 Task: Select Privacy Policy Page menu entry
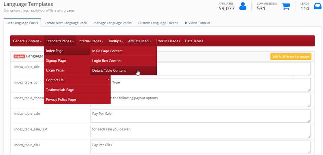pyautogui.click(x=77, y=99)
